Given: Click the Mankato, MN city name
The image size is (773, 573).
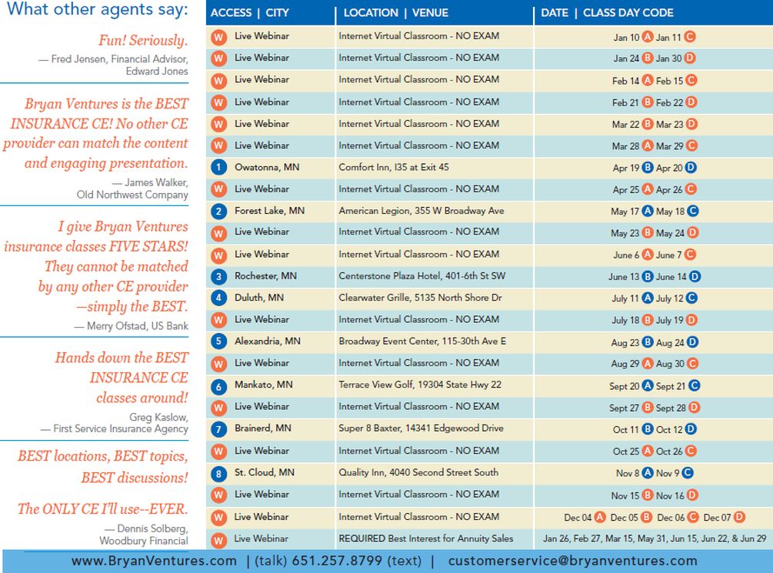Looking at the screenshot, I should click(264, 385).
